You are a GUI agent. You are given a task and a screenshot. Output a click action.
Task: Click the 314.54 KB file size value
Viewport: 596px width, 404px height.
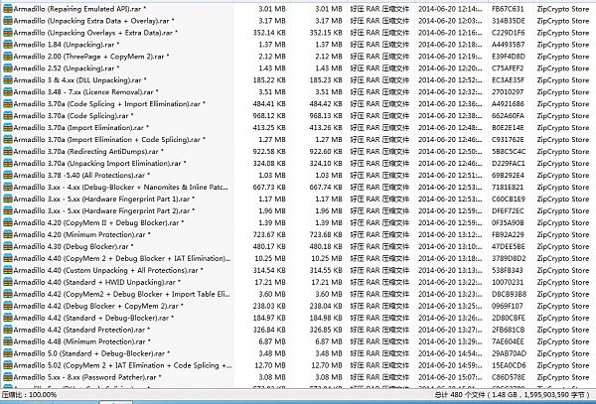[x=269, y=270]
